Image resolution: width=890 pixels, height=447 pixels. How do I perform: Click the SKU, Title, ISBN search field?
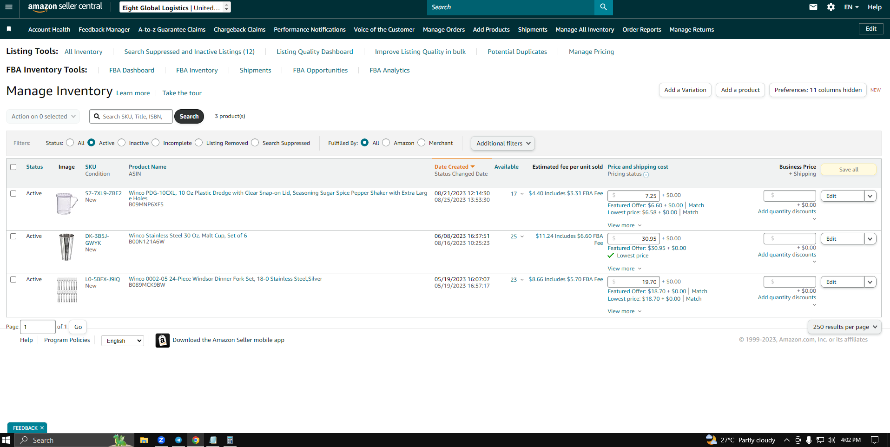pos(131,117)
